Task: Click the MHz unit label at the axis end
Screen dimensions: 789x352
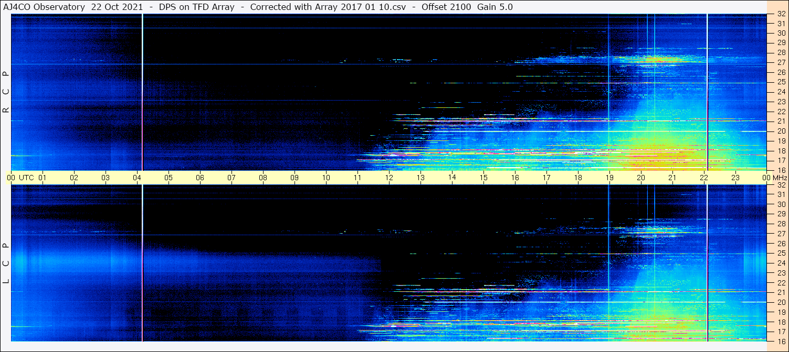Action: [780, 178]
